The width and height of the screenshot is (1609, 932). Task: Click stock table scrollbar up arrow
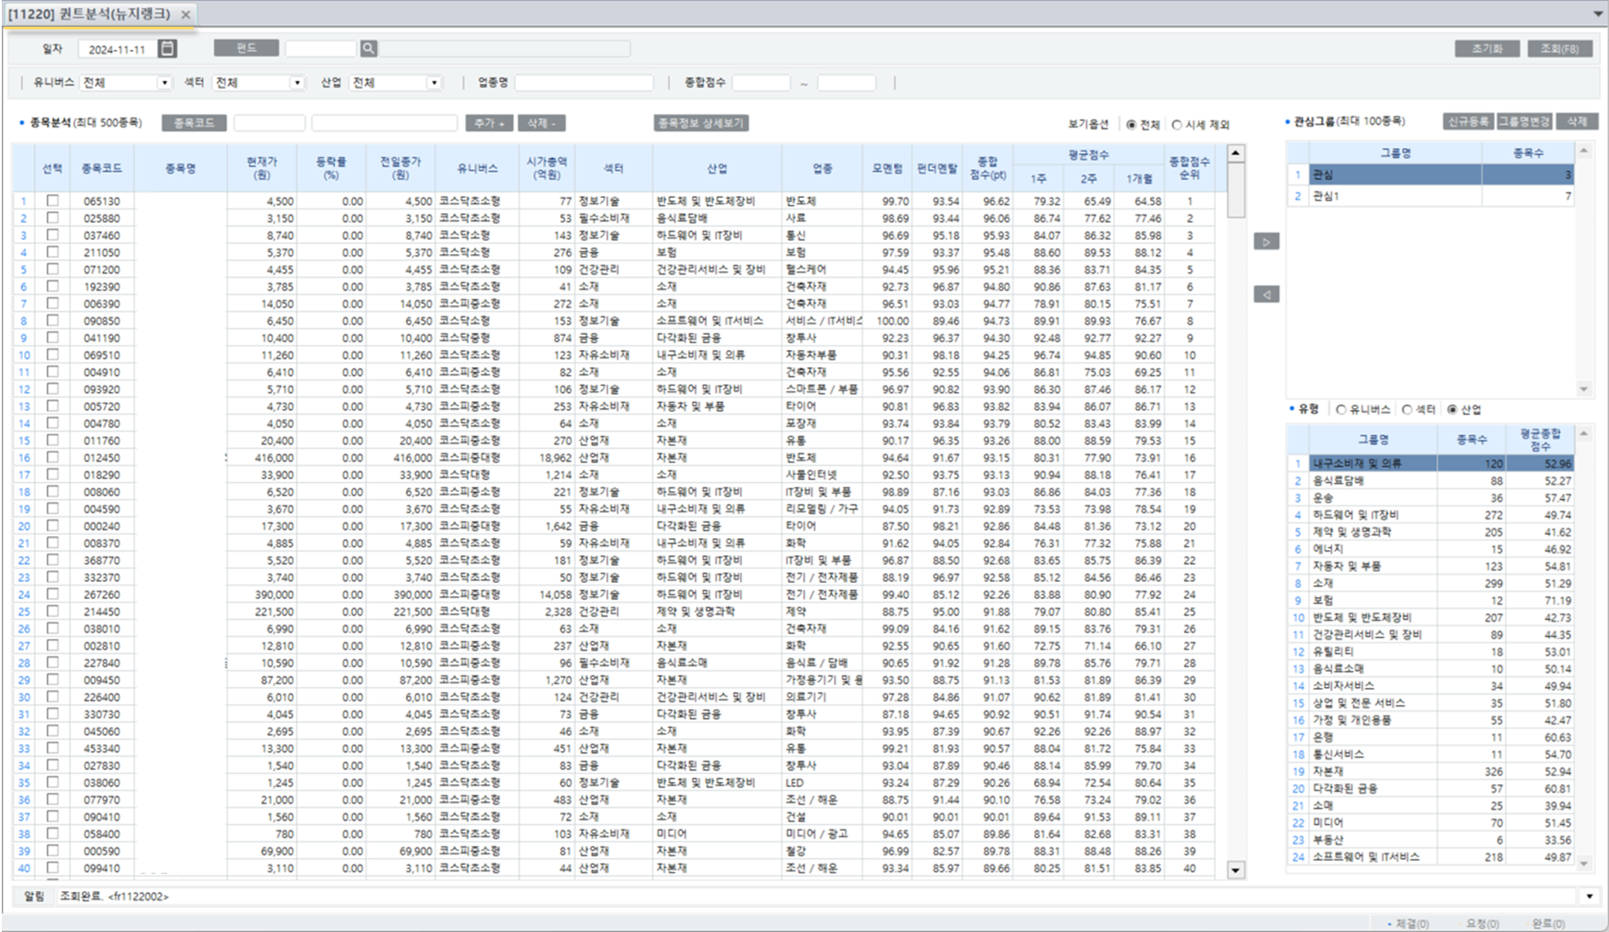(x=1235, y=153)
